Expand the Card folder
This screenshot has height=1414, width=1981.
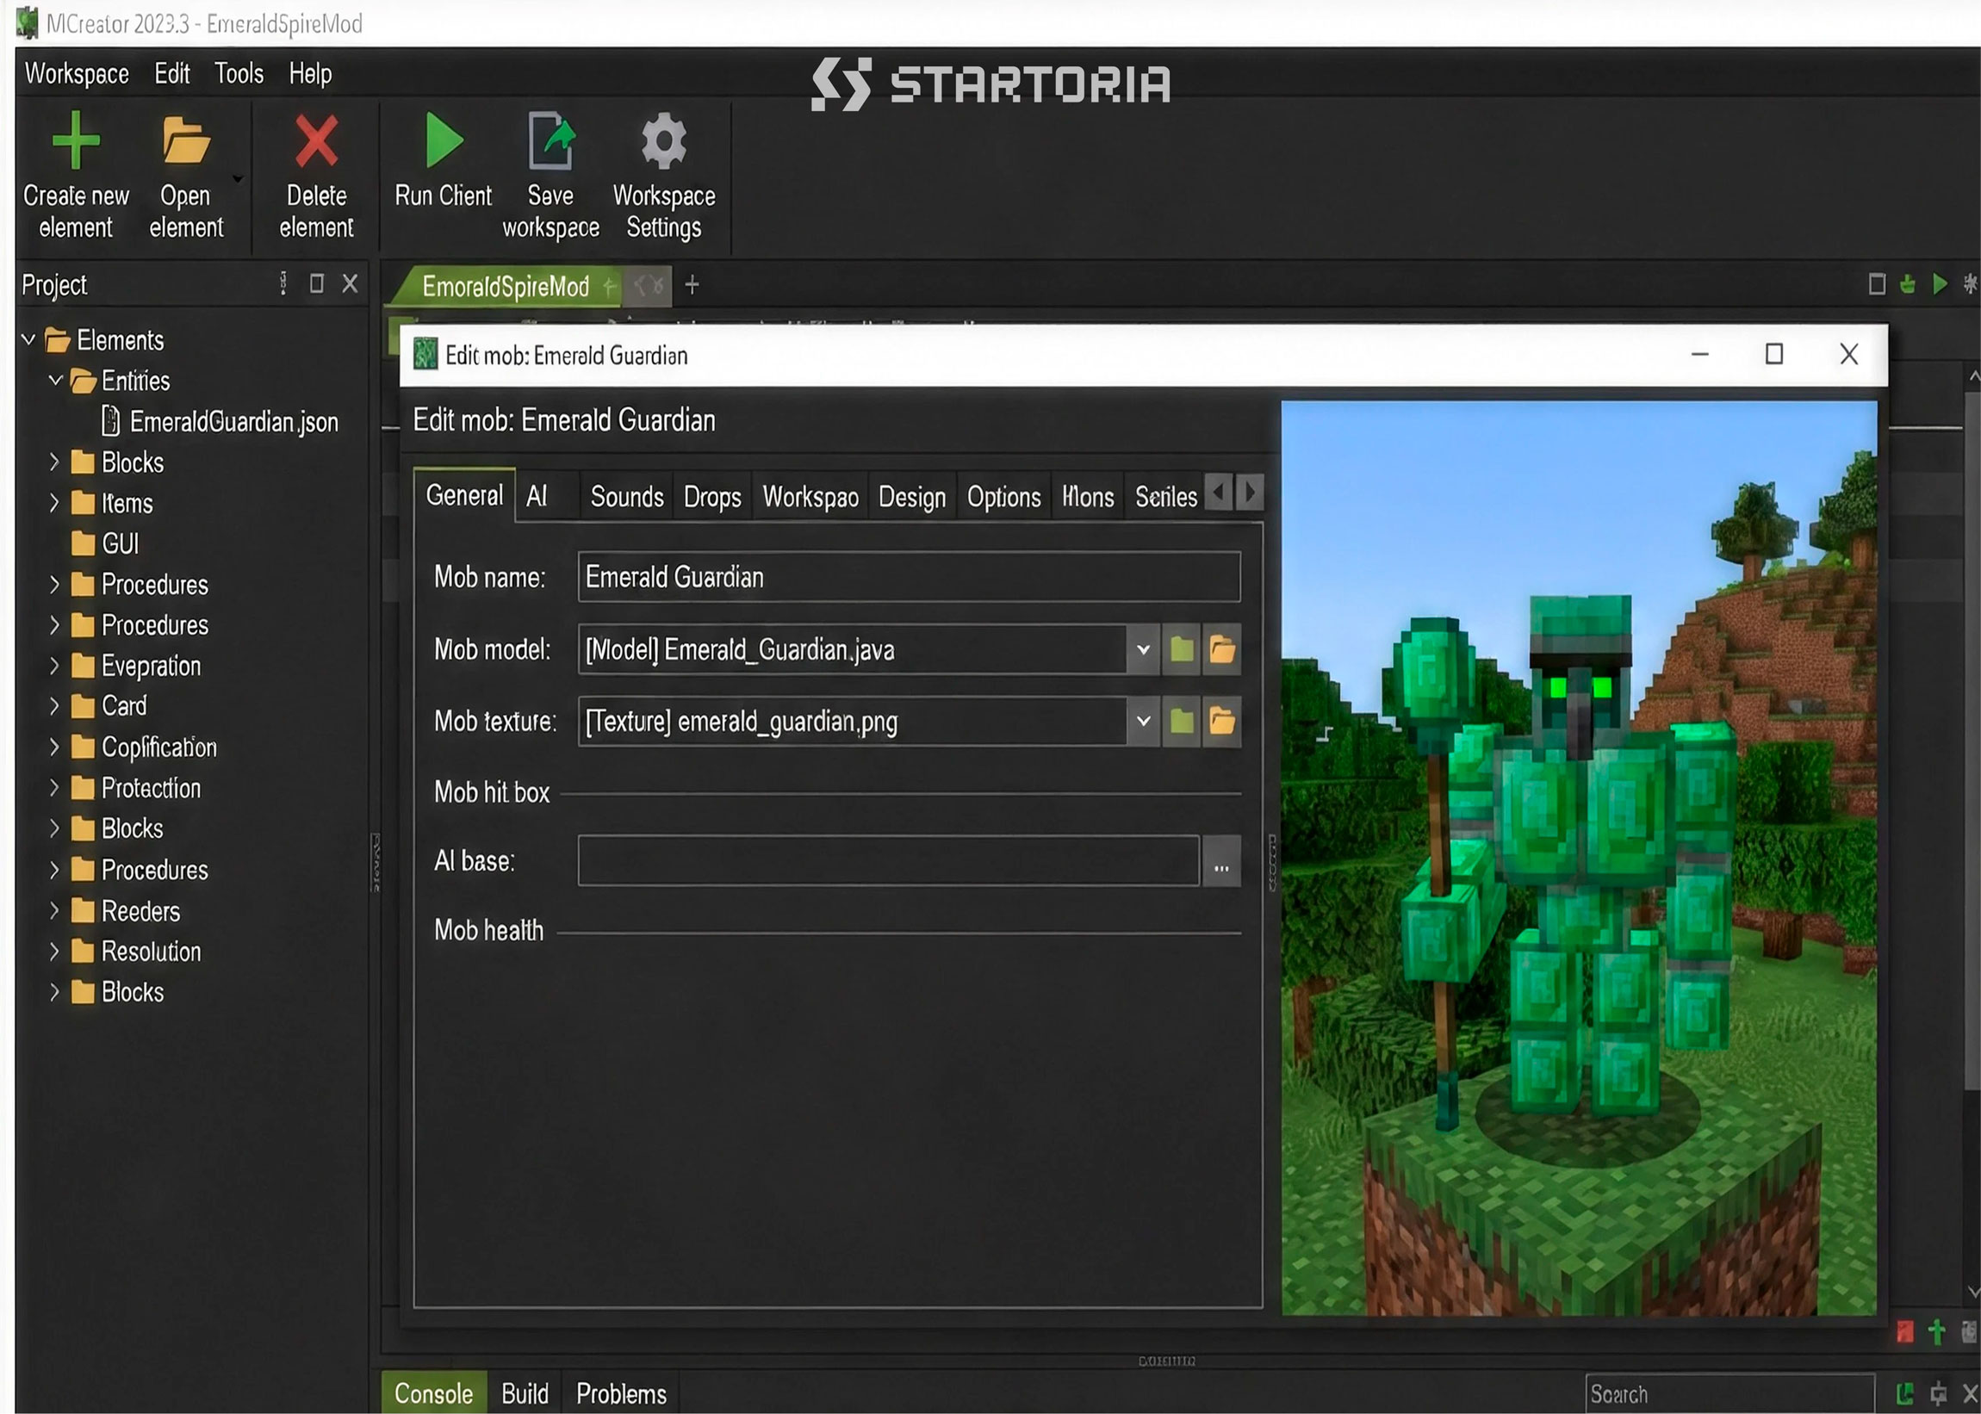[x=54, y=705]
